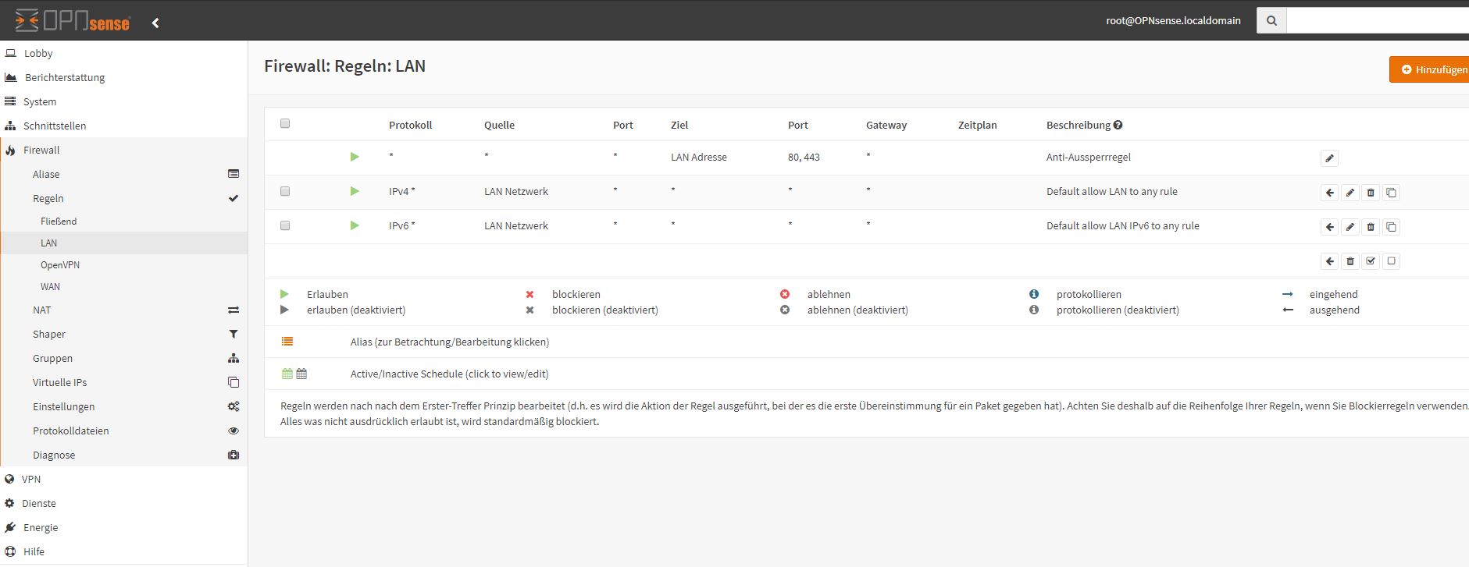Image resolution: width=1469 pixels, height=567 pixels.
Task: Click the search magnifier icon in header
Action: 1271,21
